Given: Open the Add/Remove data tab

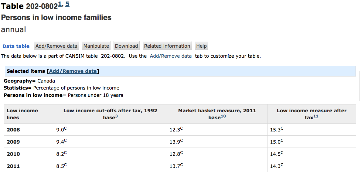Looking at the screenshot, I should pos(56,46).
